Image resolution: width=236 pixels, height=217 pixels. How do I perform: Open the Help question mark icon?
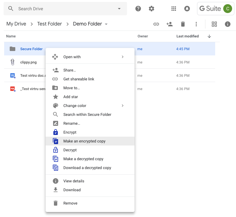tap(138, 9)
